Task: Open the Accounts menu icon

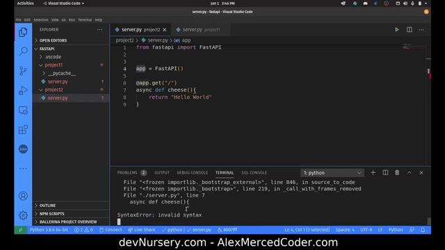Action: [23, 196]
